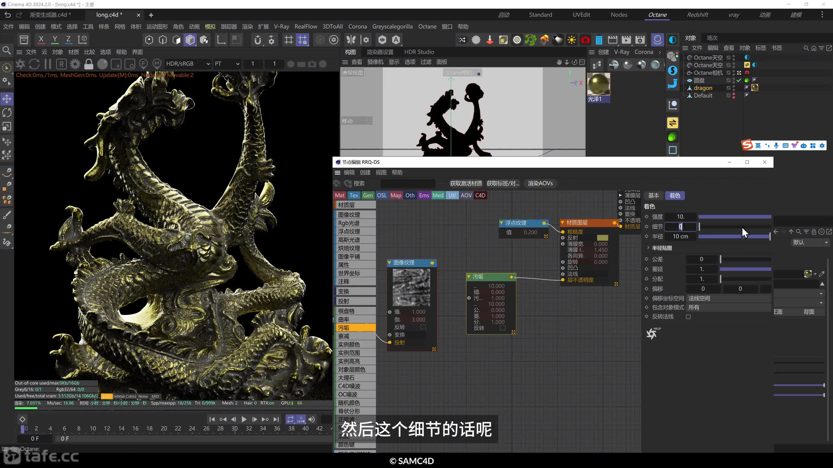Open the 渲染 menu in menu bar
833x468 pixels.
pyautogui.click(x=247, y=27)
